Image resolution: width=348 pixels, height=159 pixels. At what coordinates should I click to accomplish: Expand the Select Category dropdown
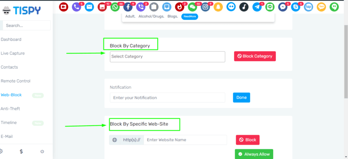coord(167,57)
